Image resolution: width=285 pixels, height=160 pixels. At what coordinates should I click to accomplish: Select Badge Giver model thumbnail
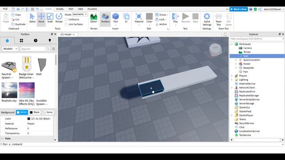click(27, 64)
